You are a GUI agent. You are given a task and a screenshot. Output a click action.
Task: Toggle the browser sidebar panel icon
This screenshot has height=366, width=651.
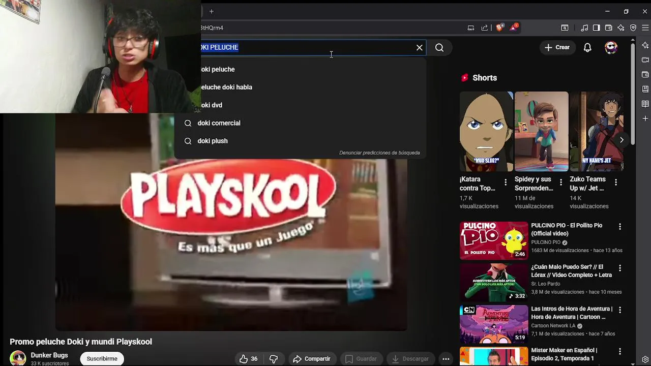pos(596,27)
